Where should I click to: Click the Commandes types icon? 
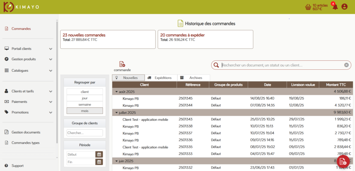pyautogui.click(x=7, y=143)
